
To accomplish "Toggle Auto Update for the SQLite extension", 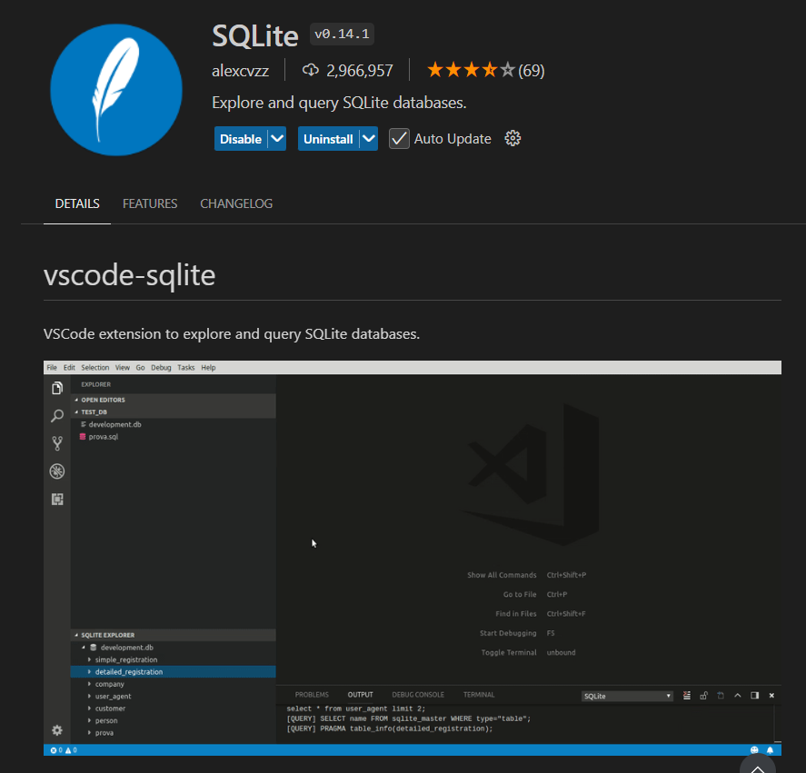I will click(x=398, y=138).
